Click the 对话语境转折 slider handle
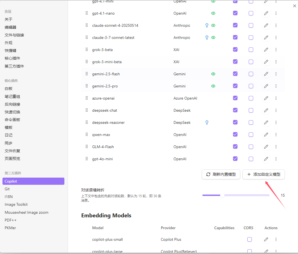This screenshot has width=298, height=254. tap(222, 195)
